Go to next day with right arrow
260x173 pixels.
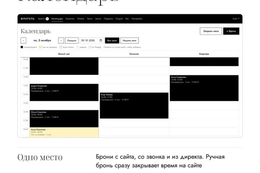tap(61, 41)
